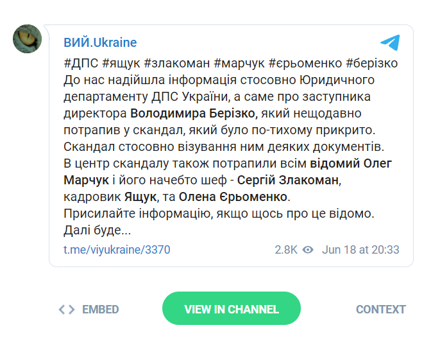This screenshot has width=424, height=350.
Task: Click the channel avatar thumbnail
Action: point(28,39)
